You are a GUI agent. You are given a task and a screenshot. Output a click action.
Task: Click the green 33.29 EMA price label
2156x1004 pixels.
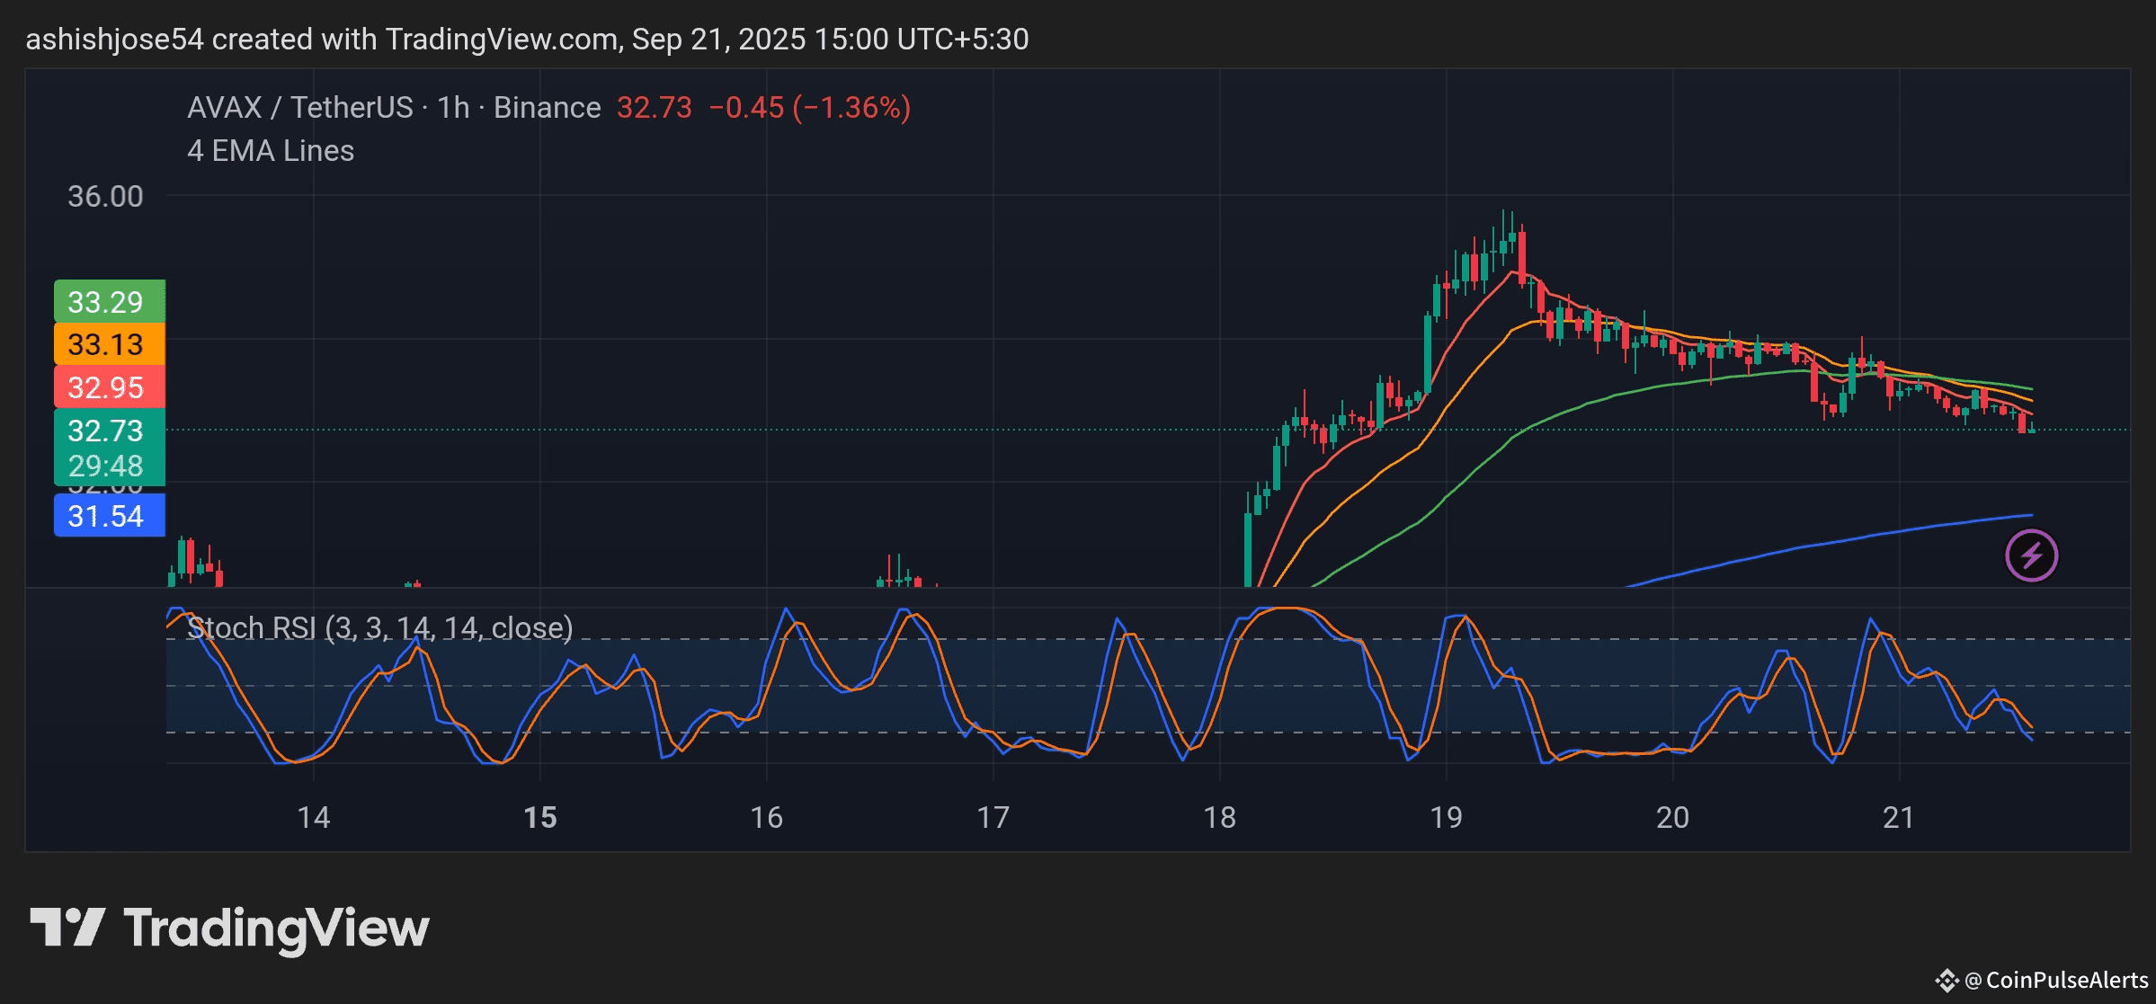[109, 301]
